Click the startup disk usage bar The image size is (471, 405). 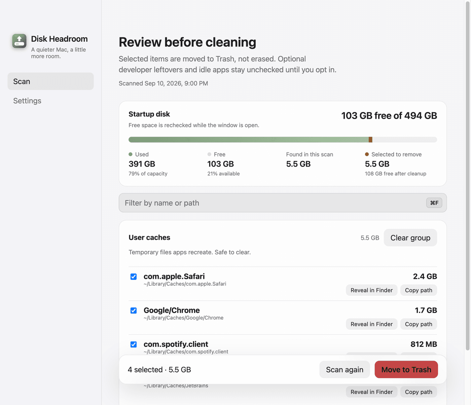283,140
